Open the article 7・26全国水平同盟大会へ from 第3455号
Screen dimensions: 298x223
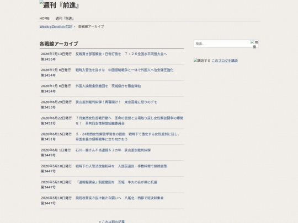point(121,54)
